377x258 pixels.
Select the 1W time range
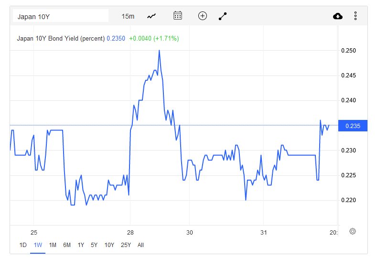tap(38, 245)
